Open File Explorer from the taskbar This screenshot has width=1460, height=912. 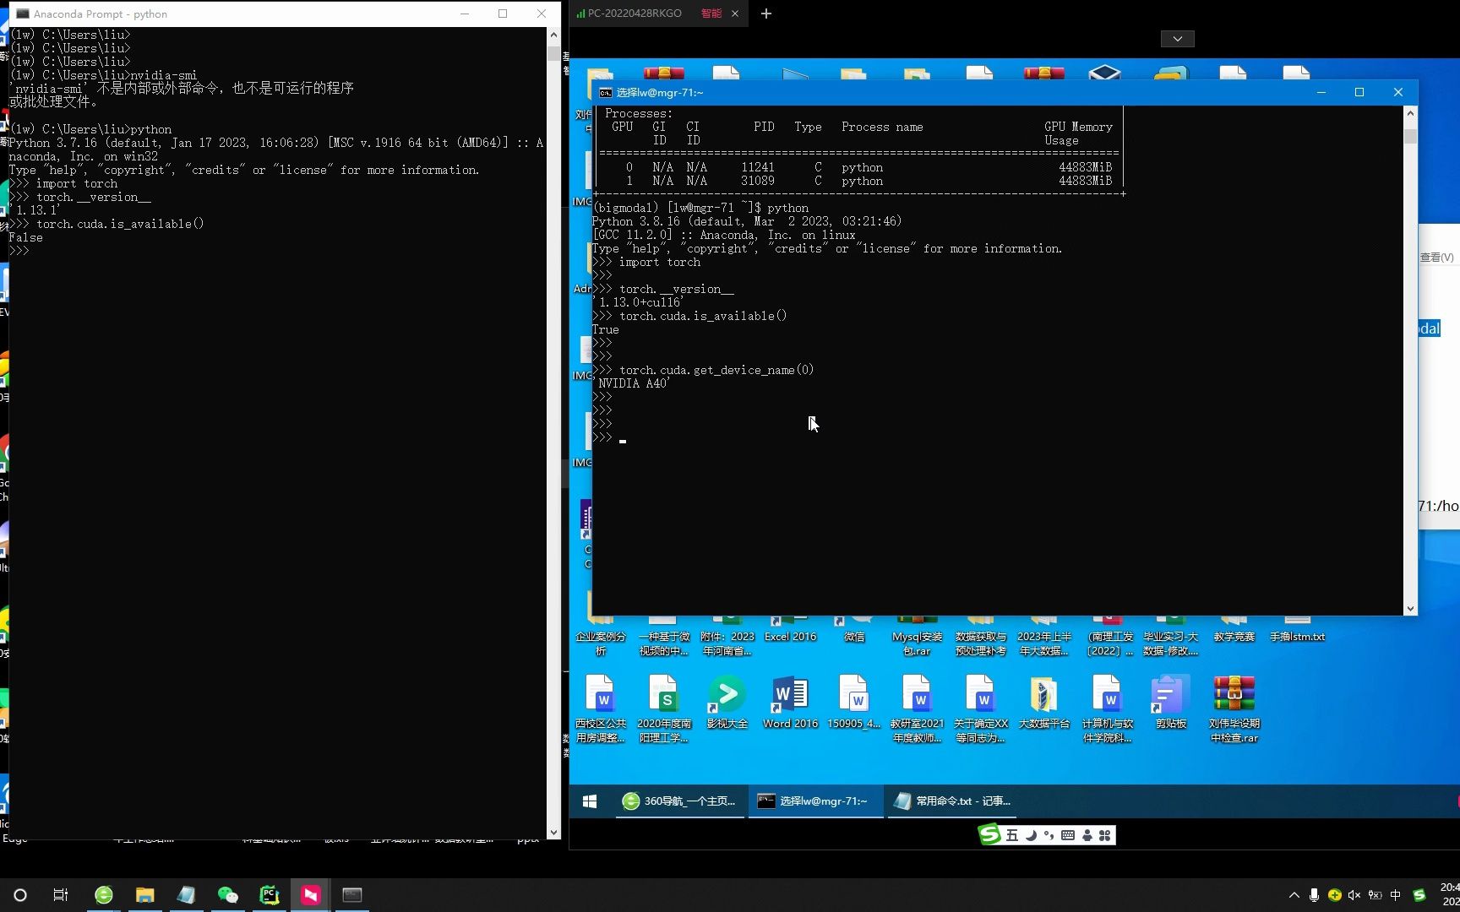tap(145, 895)
